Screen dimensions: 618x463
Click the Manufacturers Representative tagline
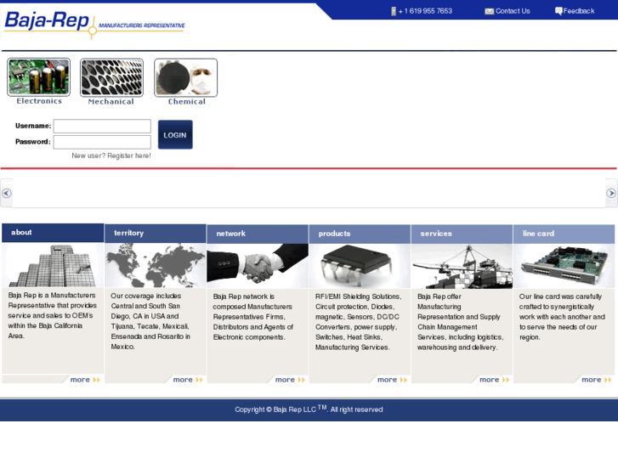[x=141, y=25]
